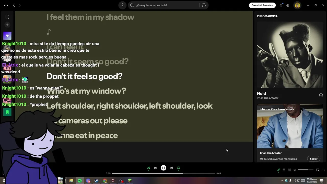Open the artist information card photo
Viewport: 327px width, 184px height.
pos(290,126)
